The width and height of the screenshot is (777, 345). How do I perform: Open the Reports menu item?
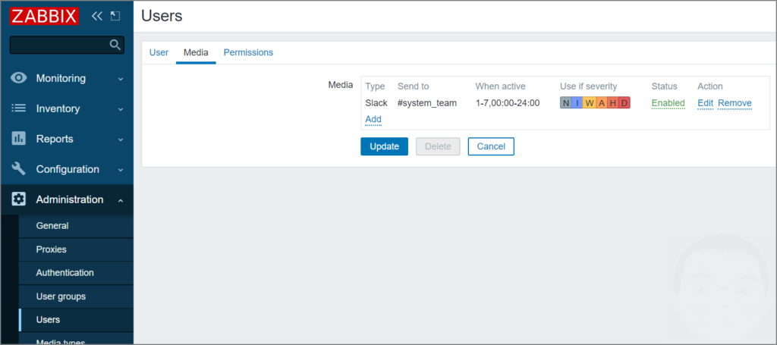tap(67, 139)
